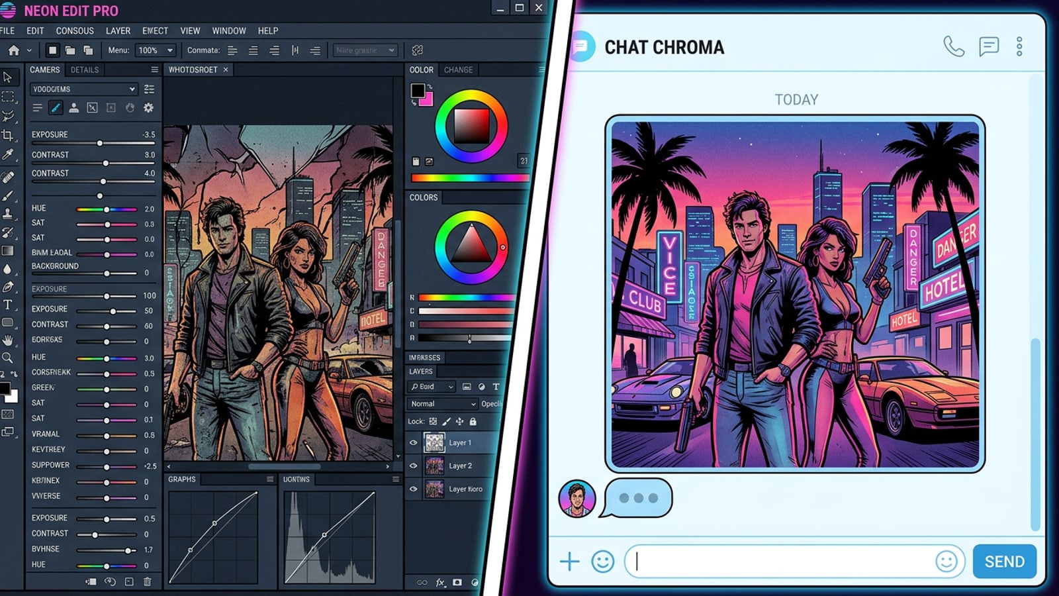1059x596 pixels.
Task: Select the Text tool in left toolbar
Action: coord(8,305)
